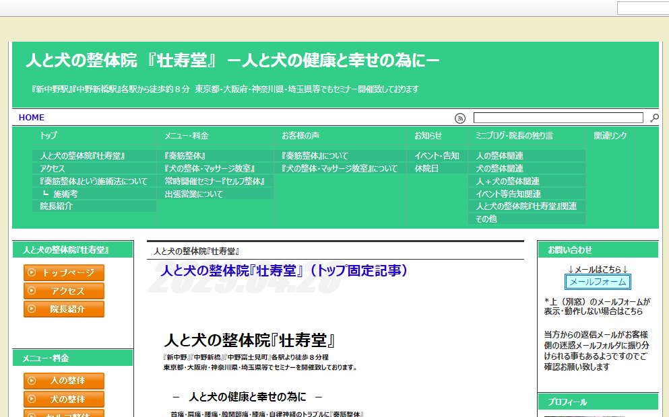This screenshot has width=669, height=417.
Task: Click the orange 犬の整体 sidebar button
Action: pyautogui.click(x=64, y=399)
